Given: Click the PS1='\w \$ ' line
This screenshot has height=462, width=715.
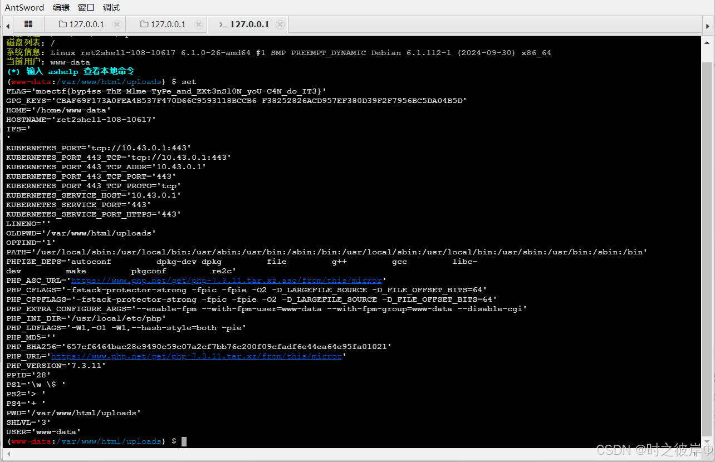Looking at the screenshot, I should [x=36, y=385].
